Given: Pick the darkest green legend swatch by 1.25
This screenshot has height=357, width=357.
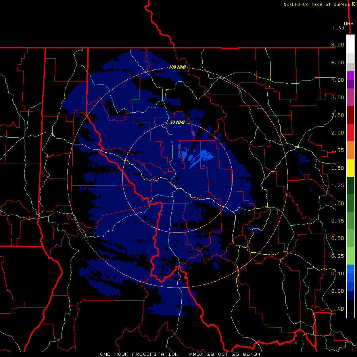Looking at the screenshot, I should 350,185.
